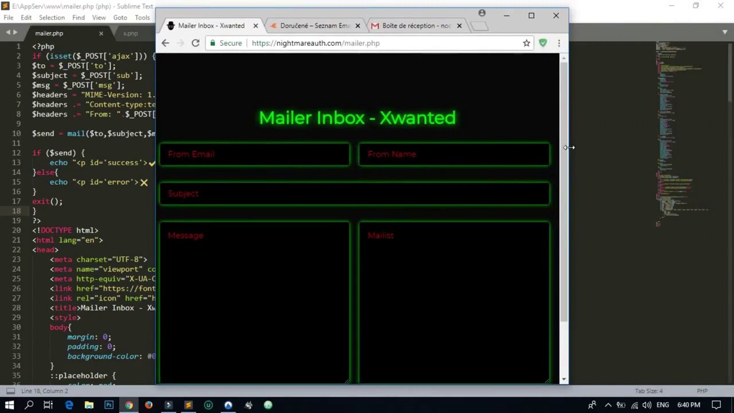Switch input language via ENG indicator
The width and height of the screenshot is (734, 413).
click(x=662, y=405)
